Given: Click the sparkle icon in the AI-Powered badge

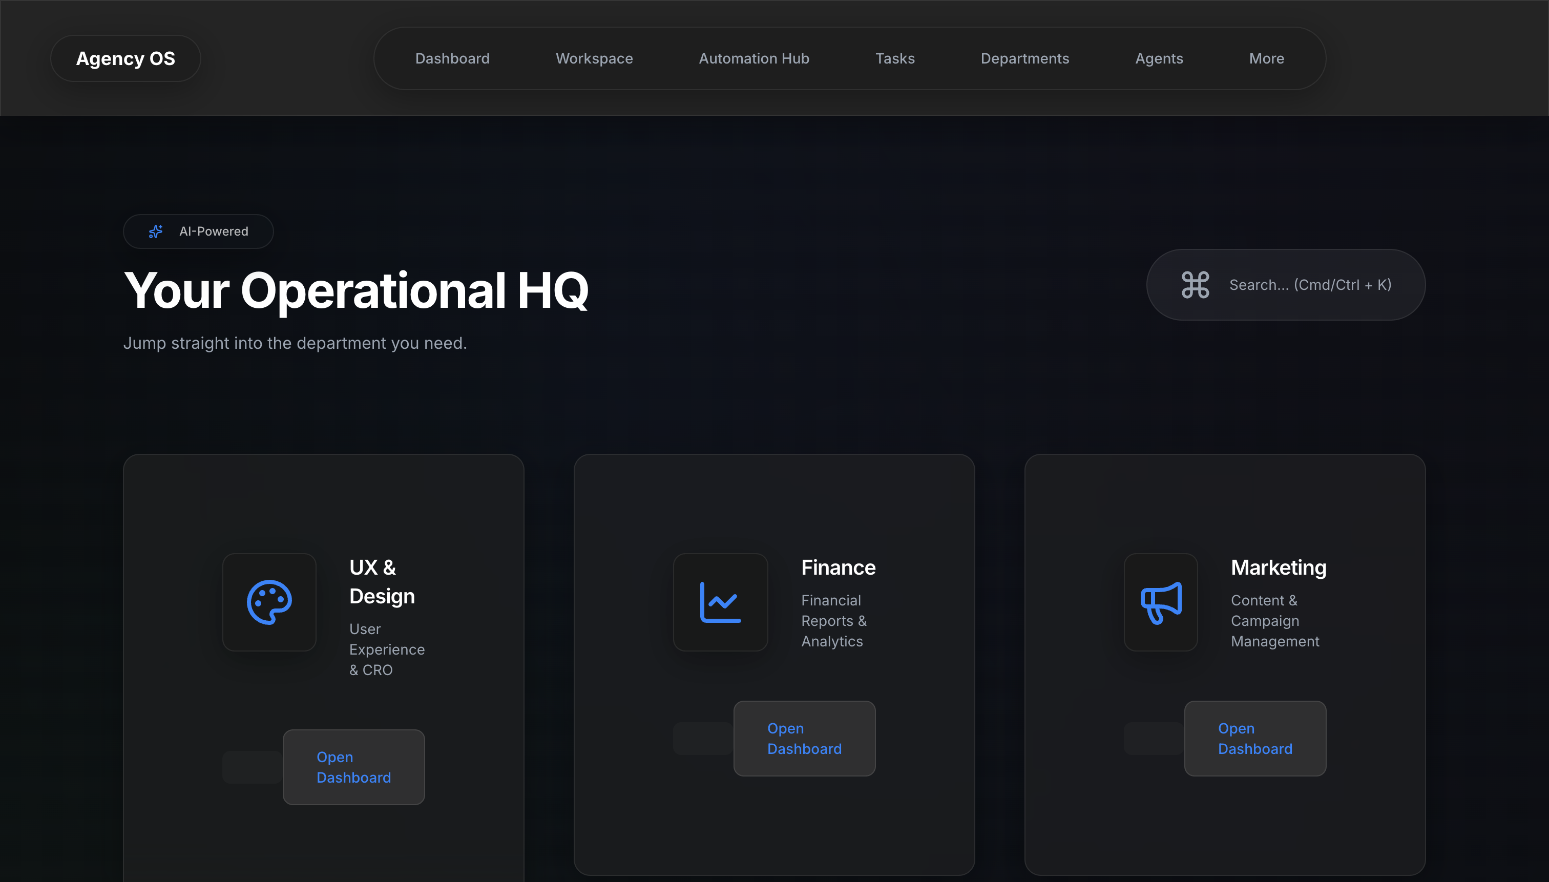Looking at the screenshot, I should tap(156, 231).
